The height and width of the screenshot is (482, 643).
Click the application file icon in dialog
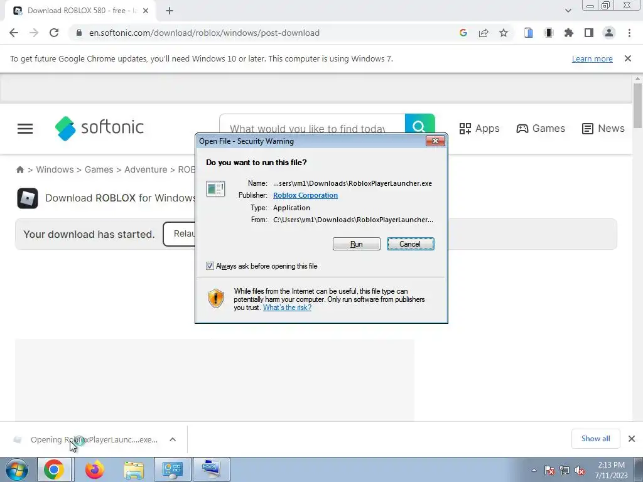coord(215,188)
